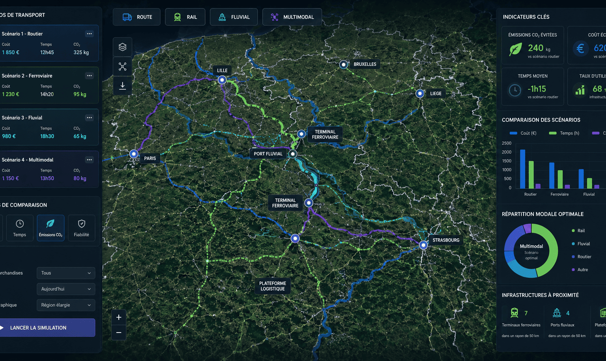Select the Scénario 3 - Fluvial card title
Screen dimensions: 606x361
22,118
